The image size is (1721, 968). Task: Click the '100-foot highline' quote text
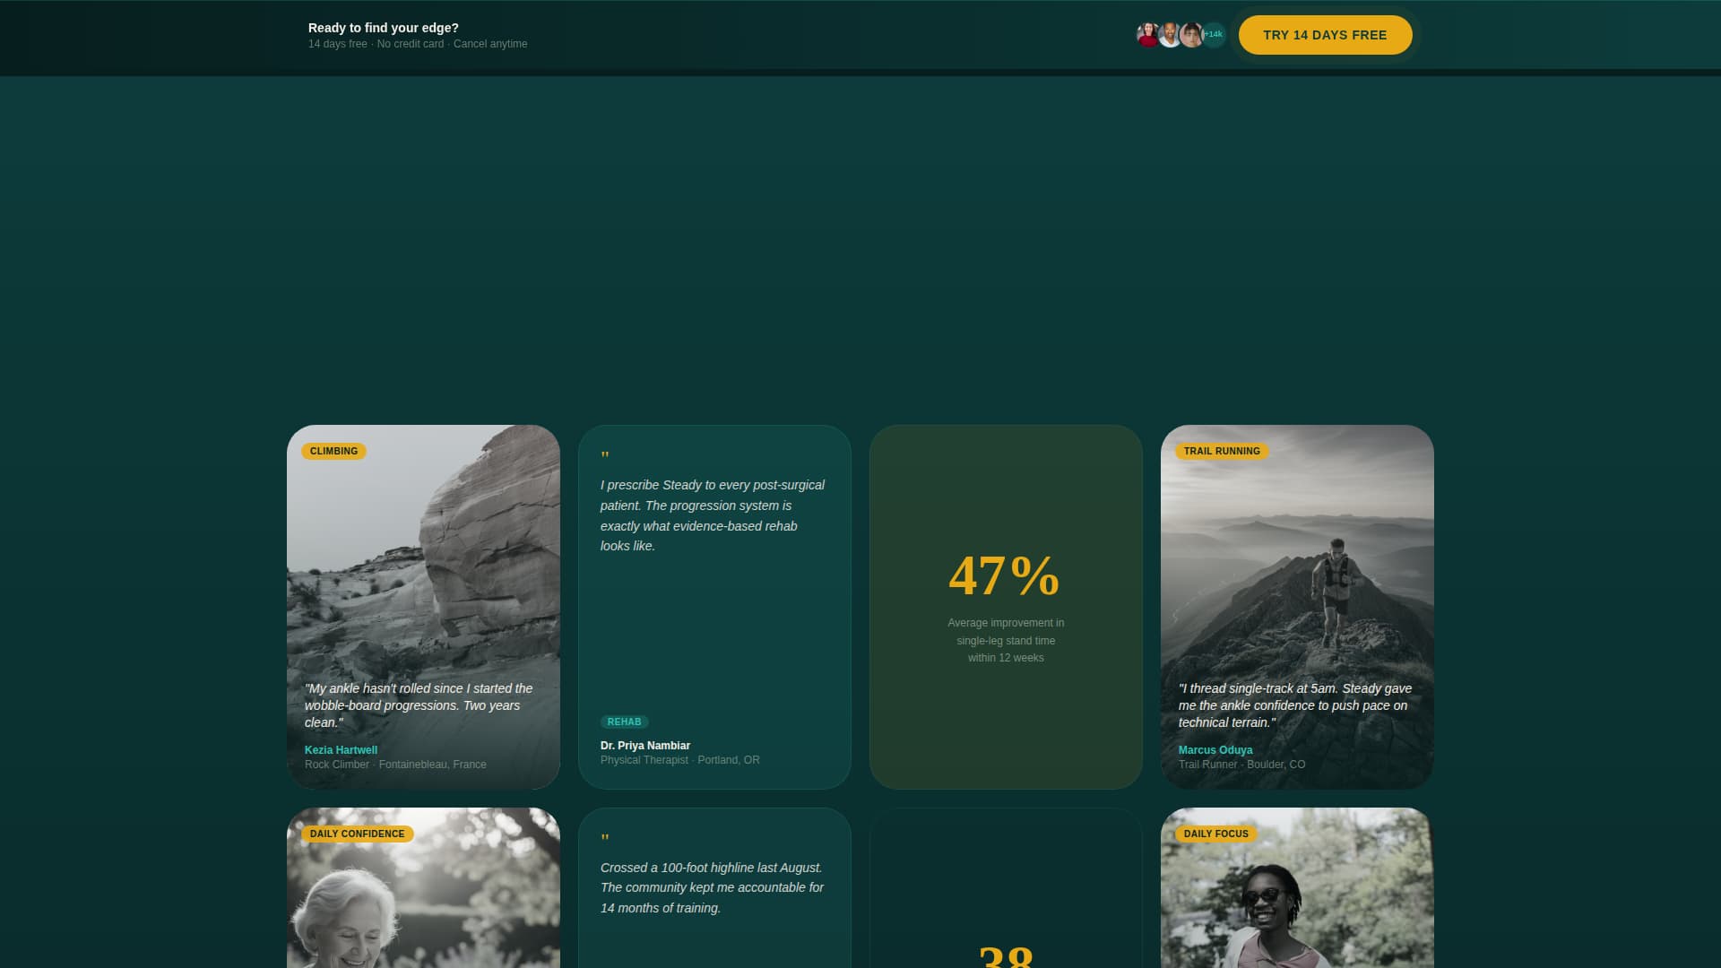pos(713,887)
